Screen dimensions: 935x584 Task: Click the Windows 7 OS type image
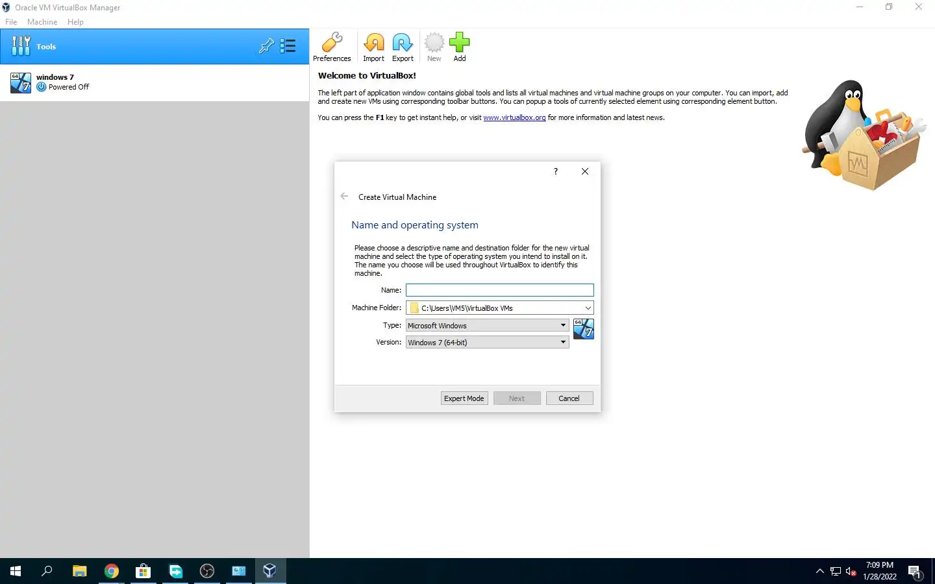[x=584, y=329]
